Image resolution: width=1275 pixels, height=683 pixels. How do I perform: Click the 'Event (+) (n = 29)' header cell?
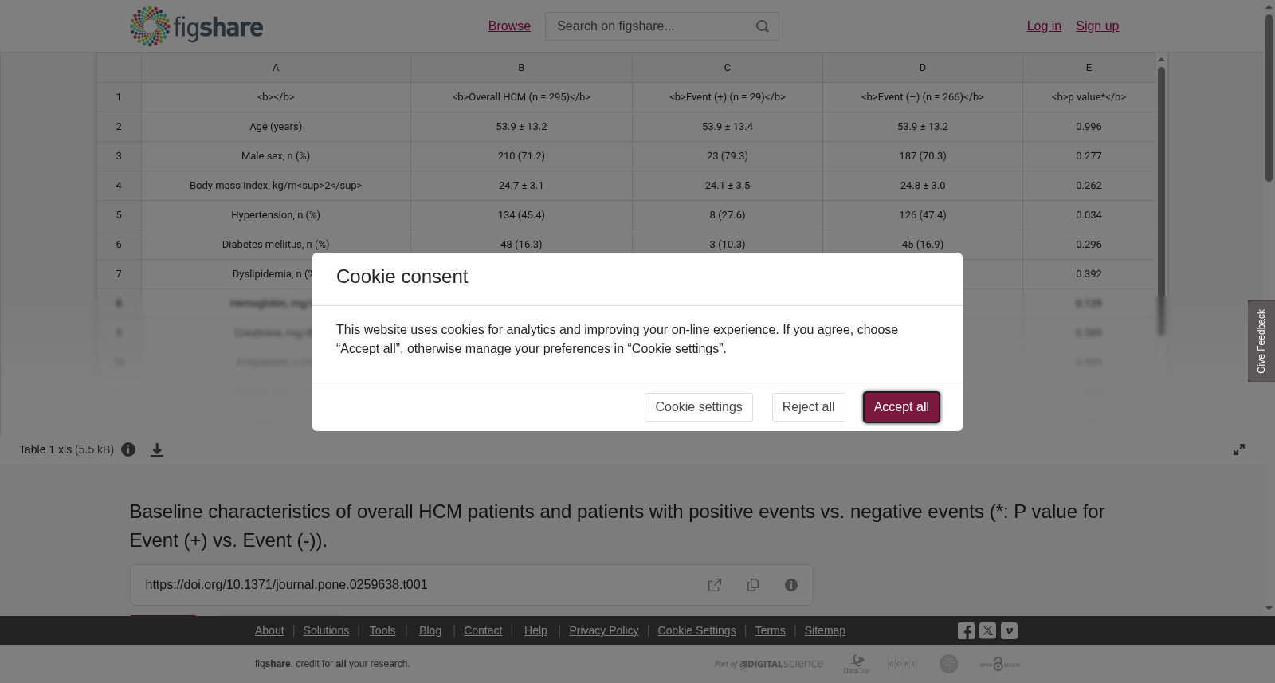pyautogui.click(x=728, y=97)
